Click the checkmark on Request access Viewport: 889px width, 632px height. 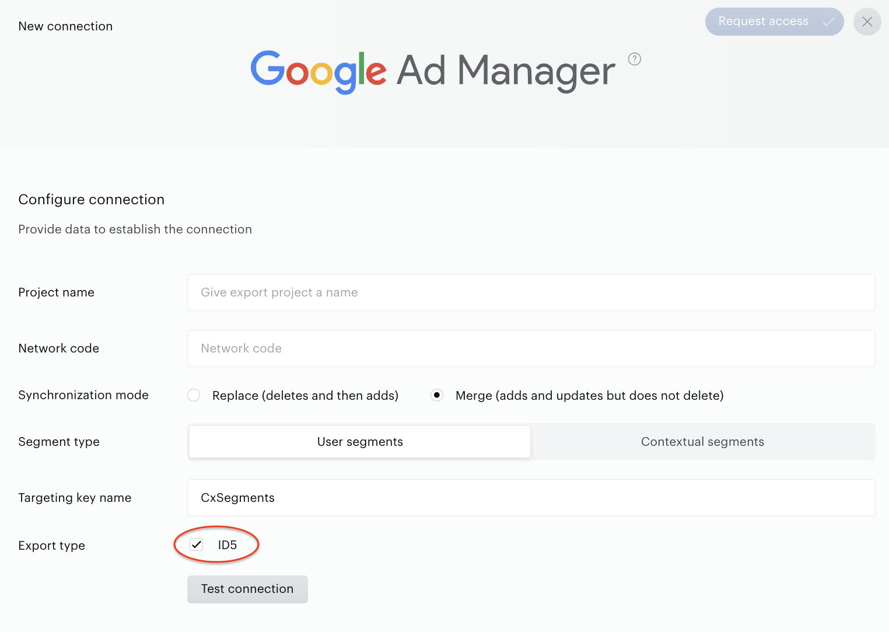point(828,22)
